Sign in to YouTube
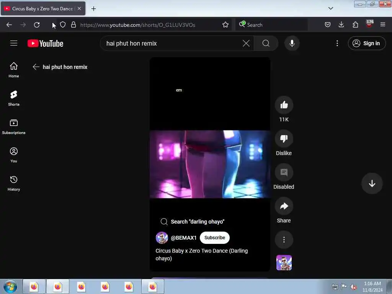Viewport: 392px width, 294px height. tap(366, 43)
